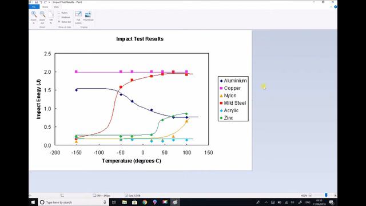
Task: Open the clock and date flyout
Action: point(319,202)
